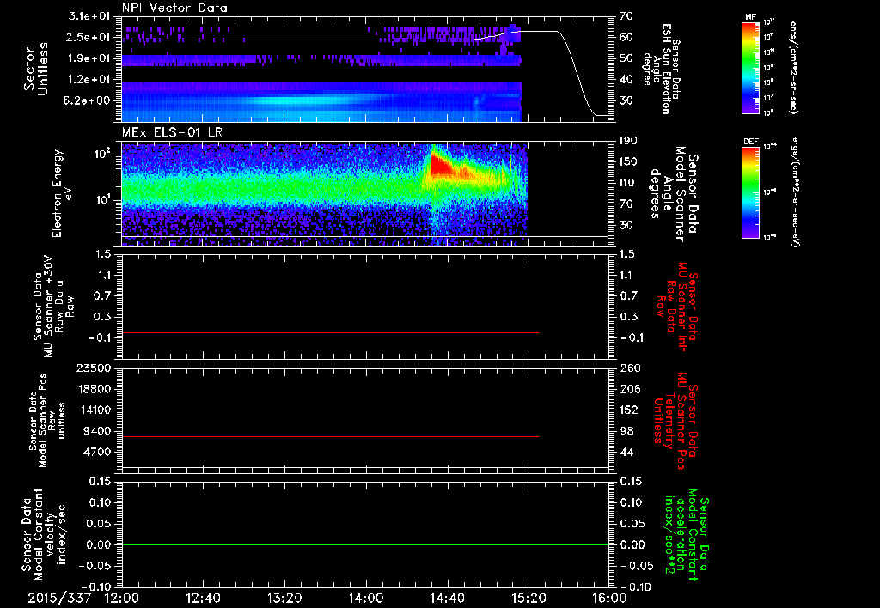880x608 pixels.
Task: Click the 13:20 time axis label
Action: pyautogui.click(x=284, y=598)
